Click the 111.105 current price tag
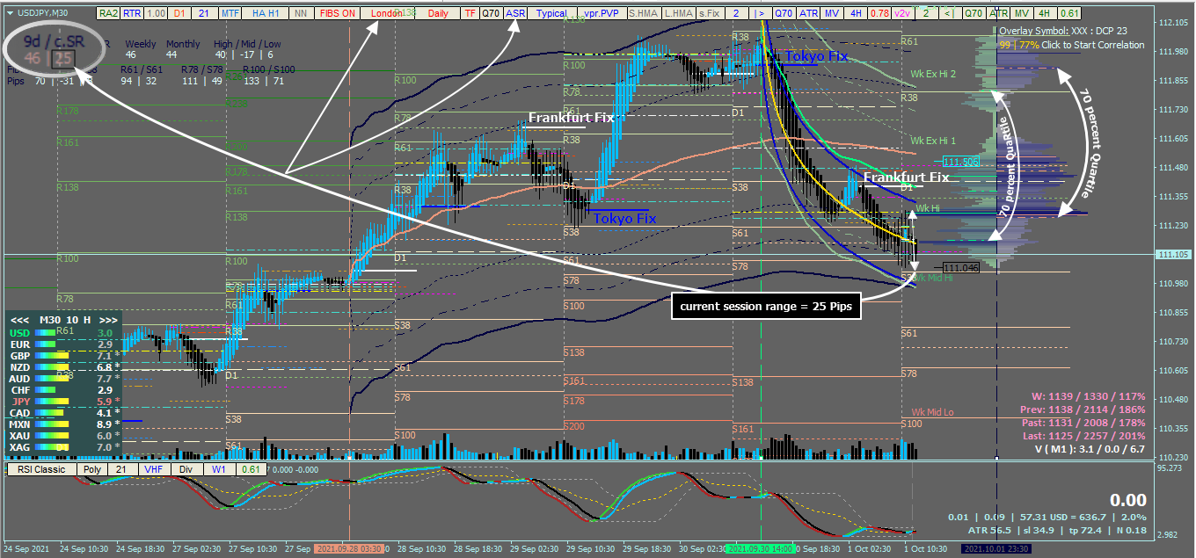The height and width of the screenshot is (558, 1196). (1173, 255)
